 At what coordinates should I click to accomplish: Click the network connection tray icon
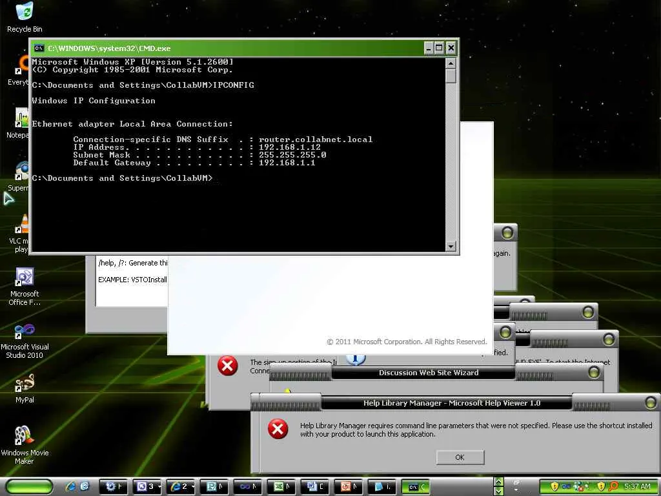[x=566, y=486]
